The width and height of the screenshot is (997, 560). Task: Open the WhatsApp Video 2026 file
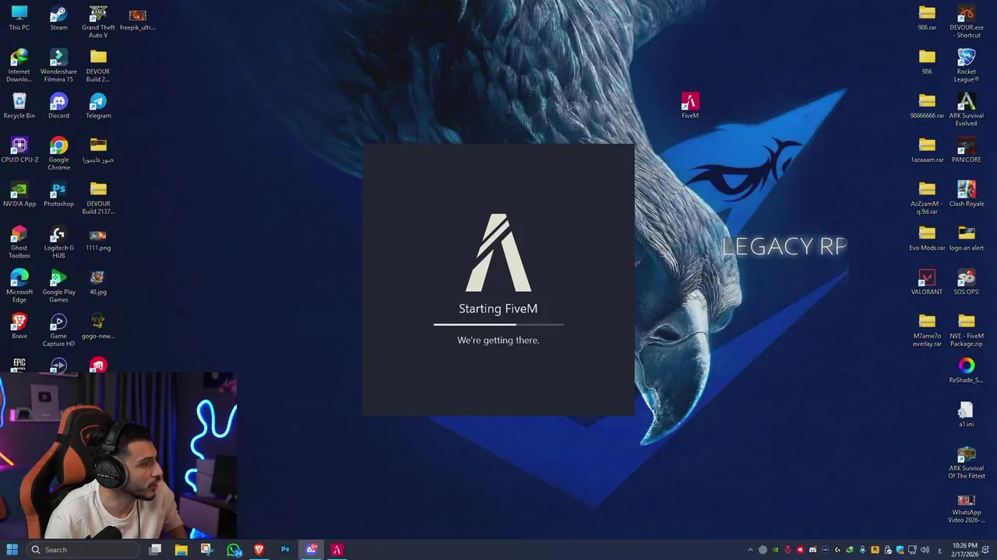pyautogui.click(x=967, y=507)
